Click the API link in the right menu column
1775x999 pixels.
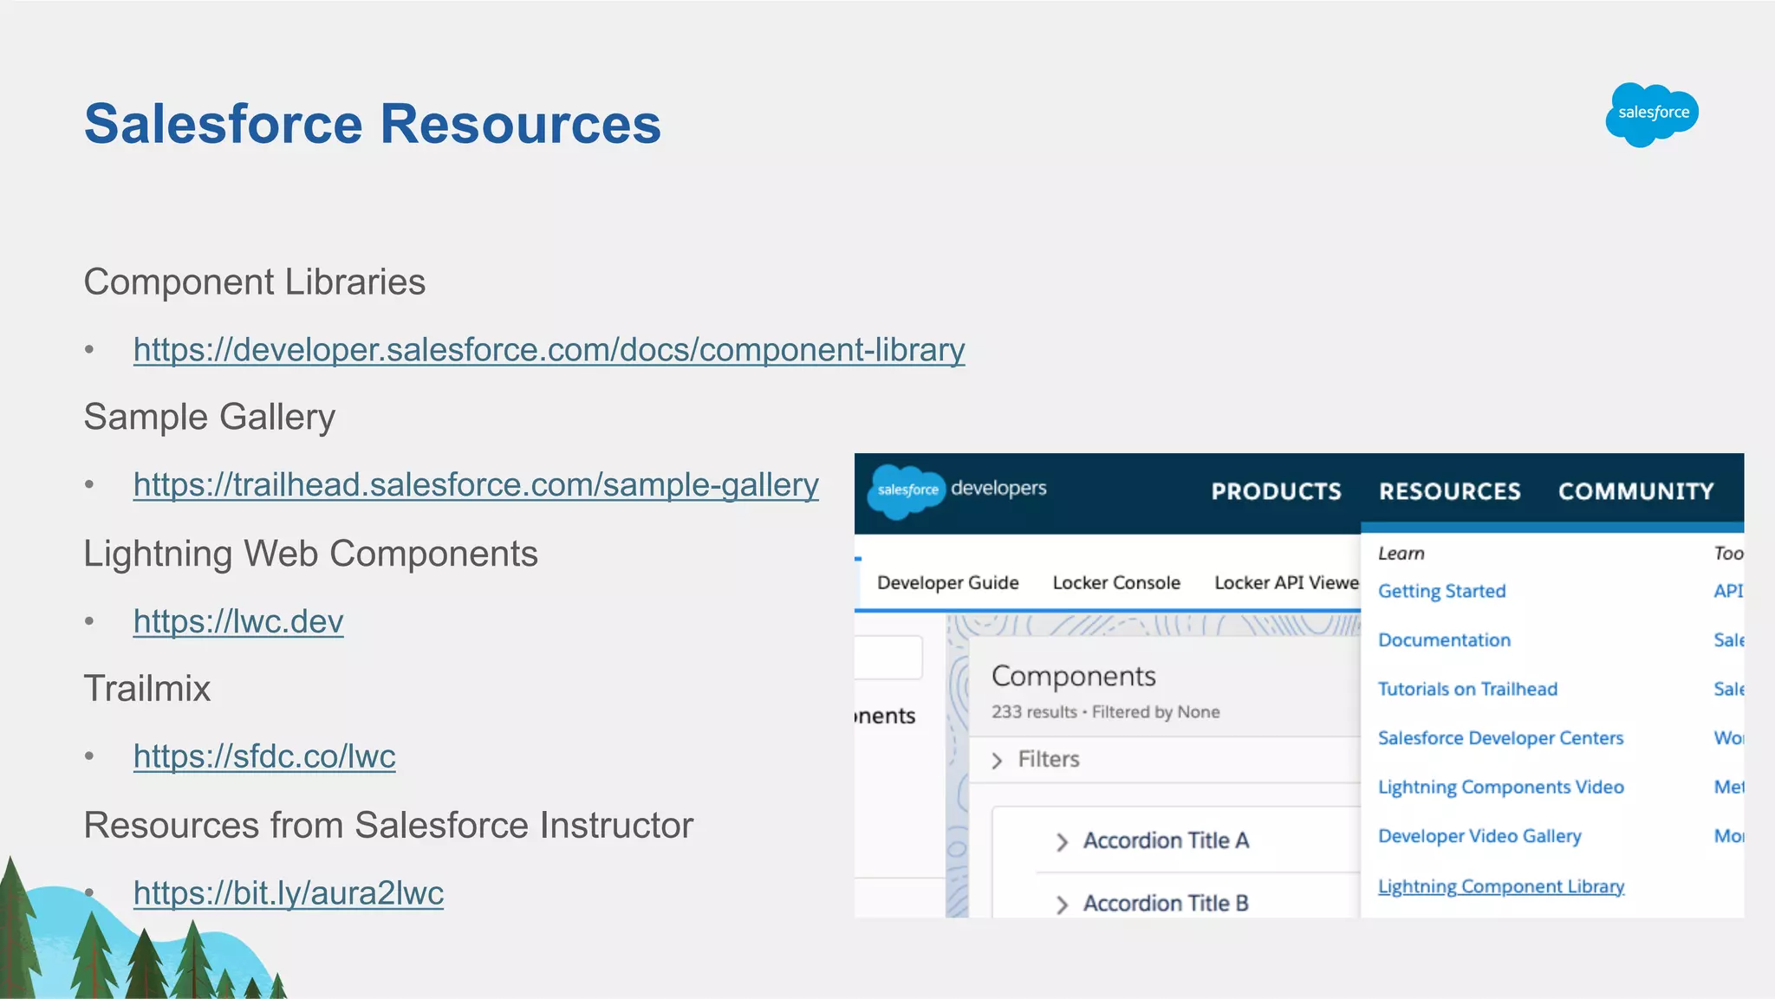(x=1728, y=591)
